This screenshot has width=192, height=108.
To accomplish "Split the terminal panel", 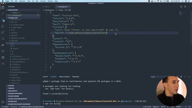I will click(x=177, y=77).
